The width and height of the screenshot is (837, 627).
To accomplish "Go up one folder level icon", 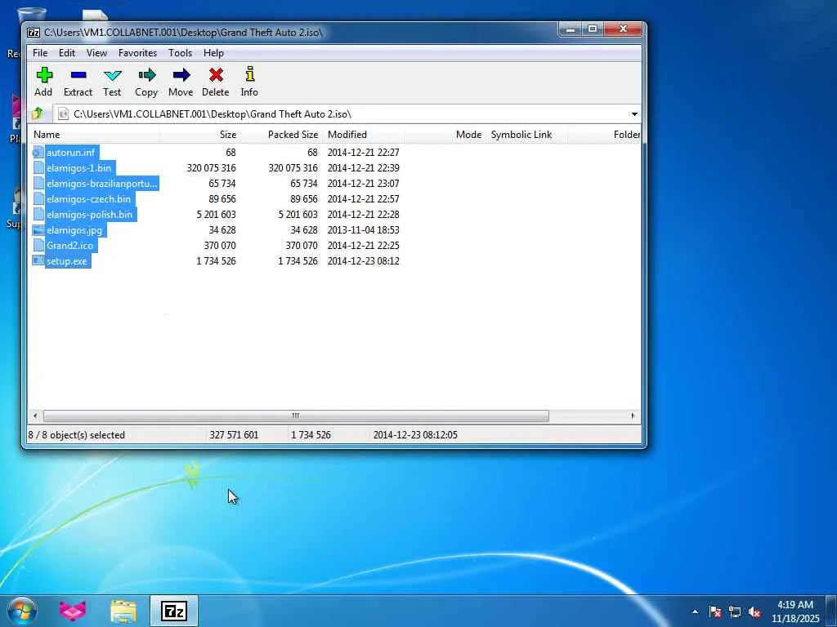I will point(38,113).
